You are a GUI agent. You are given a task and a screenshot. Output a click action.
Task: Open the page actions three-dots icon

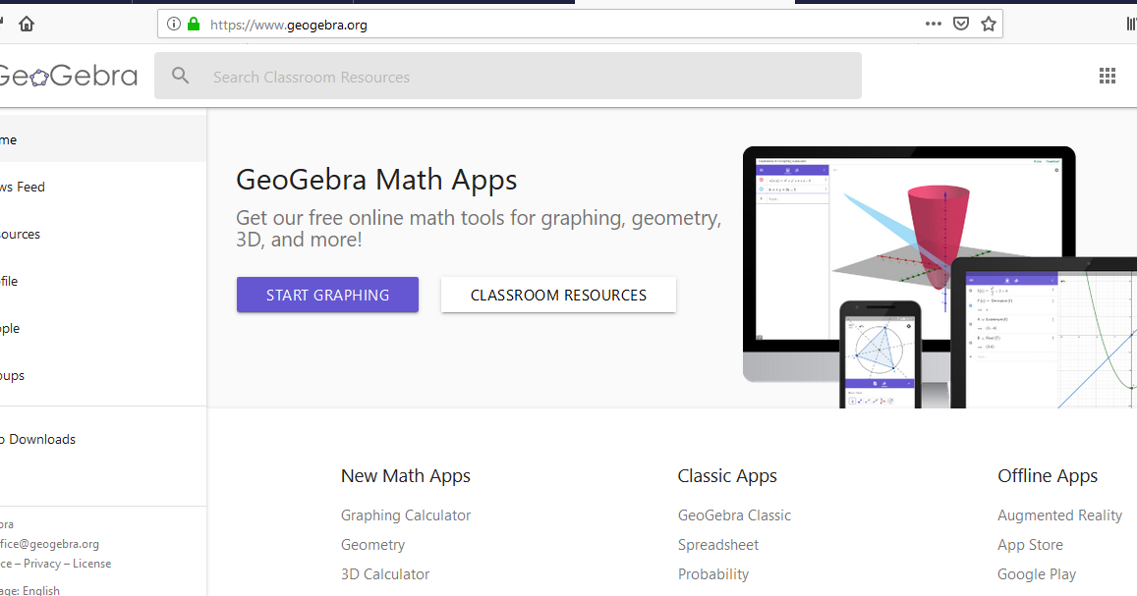(x=932, y=24)
